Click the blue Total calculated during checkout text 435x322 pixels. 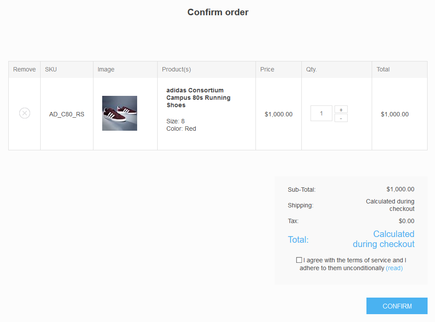click(x=383, y=239)
